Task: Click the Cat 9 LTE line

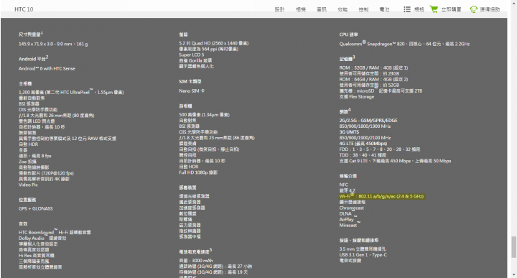Action: click(395, 161)
